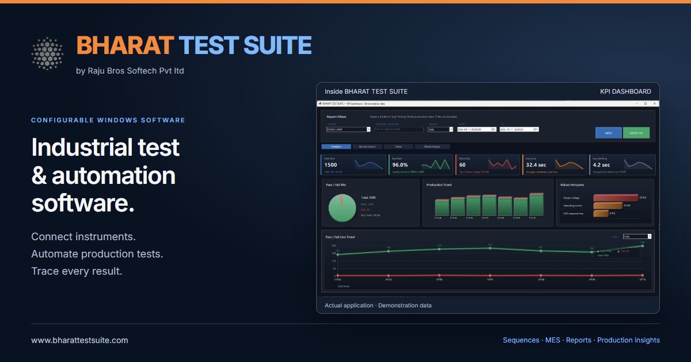
Task: Click the 1500 value in the Total Tests card
Action: pos(331,165)
